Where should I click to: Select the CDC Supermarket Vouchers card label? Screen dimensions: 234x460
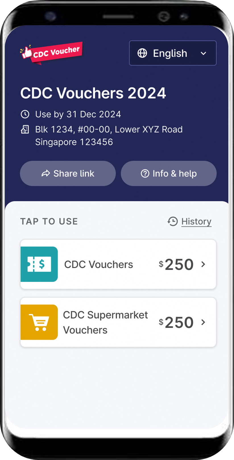coord(105,322)
